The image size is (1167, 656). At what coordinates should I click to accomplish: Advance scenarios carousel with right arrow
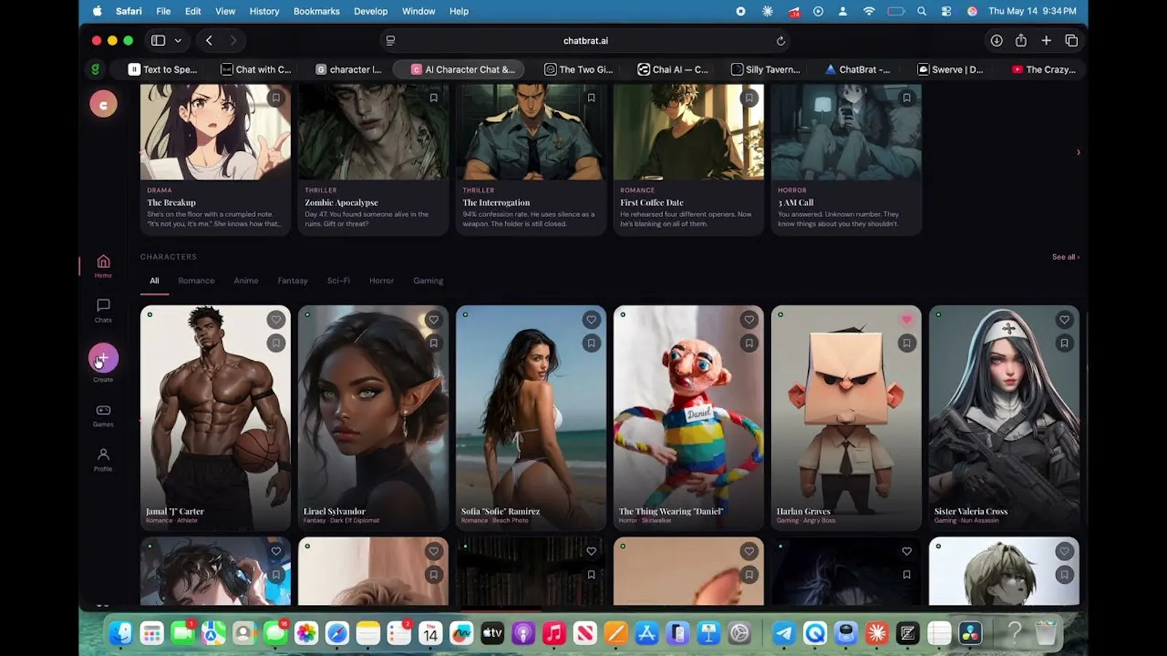(1078, 152)
